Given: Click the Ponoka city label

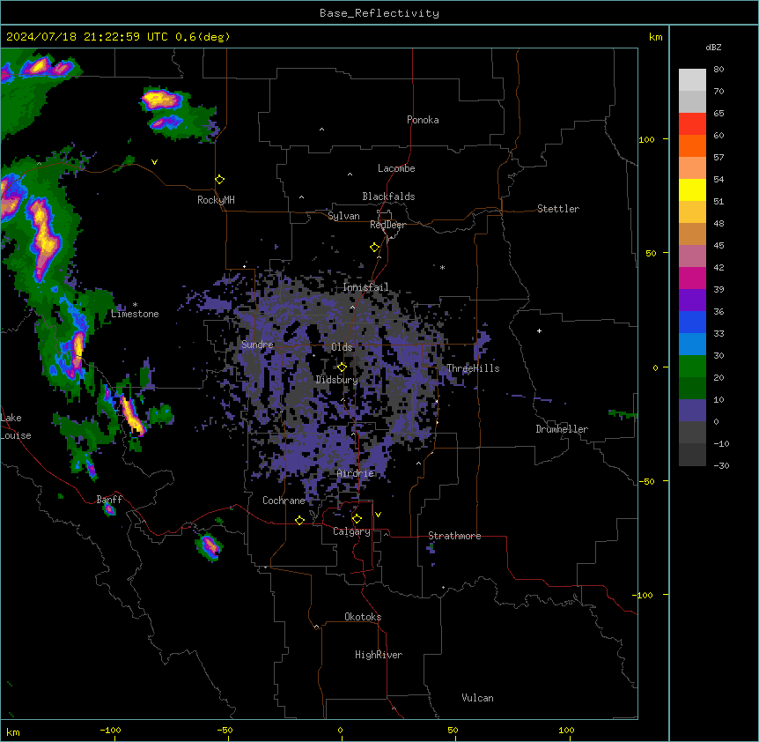Looking at the screenshot, I should (x=423, y=120).
